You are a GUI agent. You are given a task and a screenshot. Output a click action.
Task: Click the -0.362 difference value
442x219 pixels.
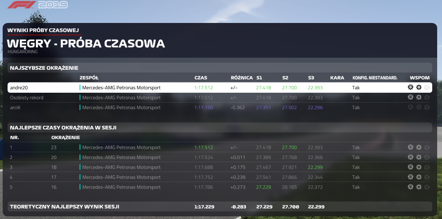(238, 107)
